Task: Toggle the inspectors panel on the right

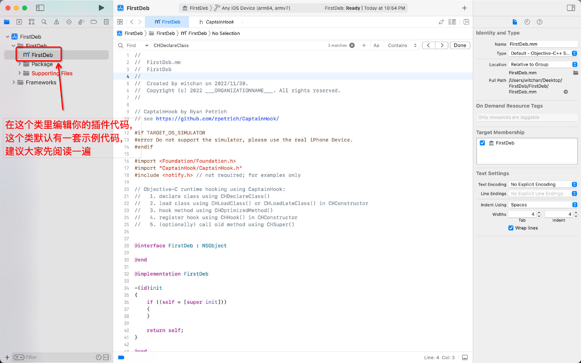Action: tap(571, 8)
